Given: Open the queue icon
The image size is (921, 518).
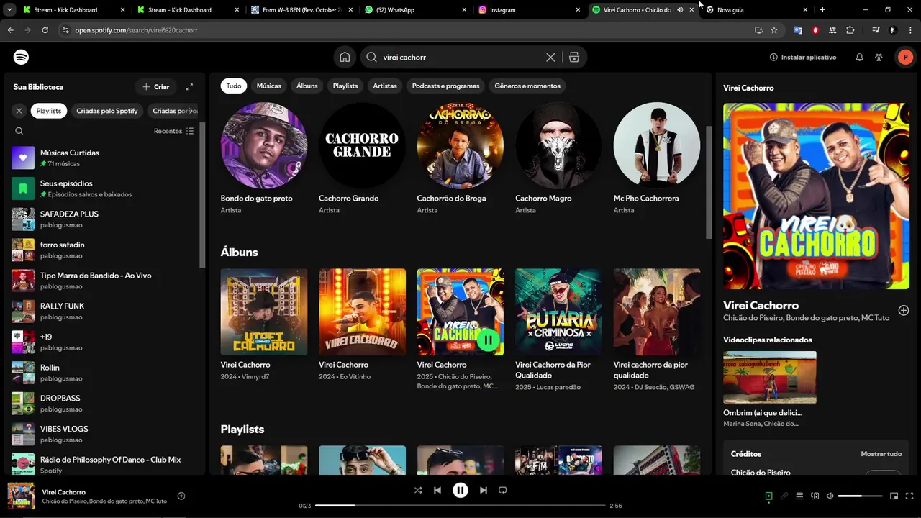Looking at the screenshot, I should pyautogui.click(x=799, y=496).
